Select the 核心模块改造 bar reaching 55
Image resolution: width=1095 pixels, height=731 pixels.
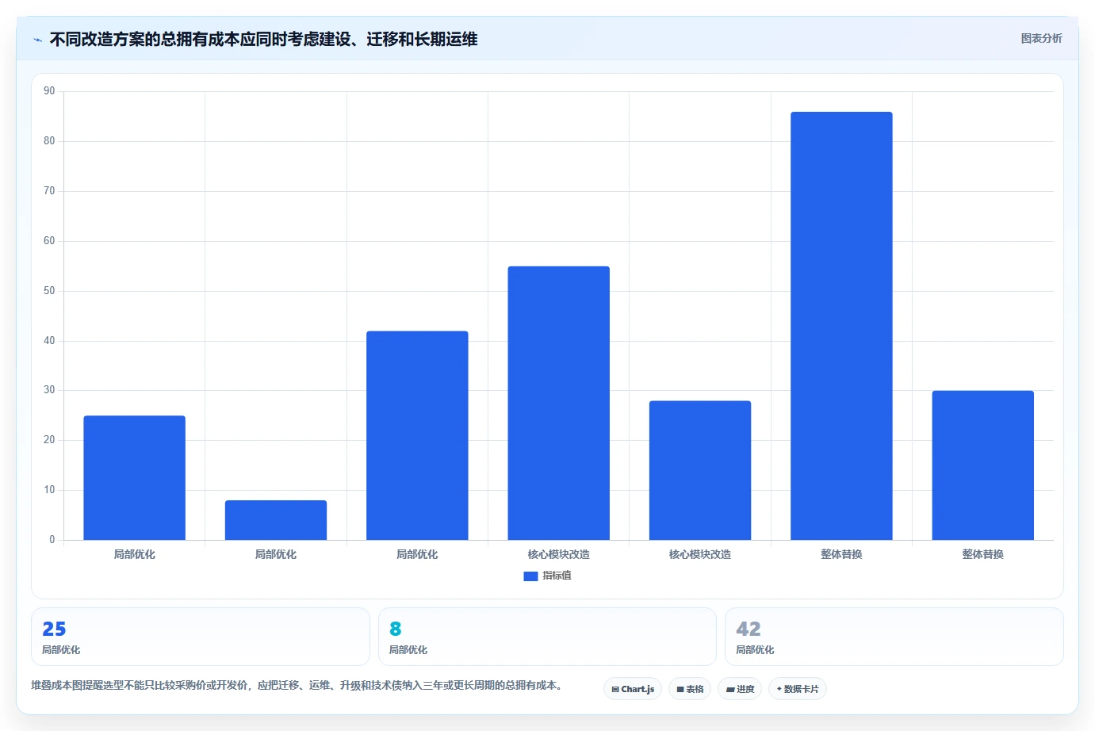coord(559,403)
